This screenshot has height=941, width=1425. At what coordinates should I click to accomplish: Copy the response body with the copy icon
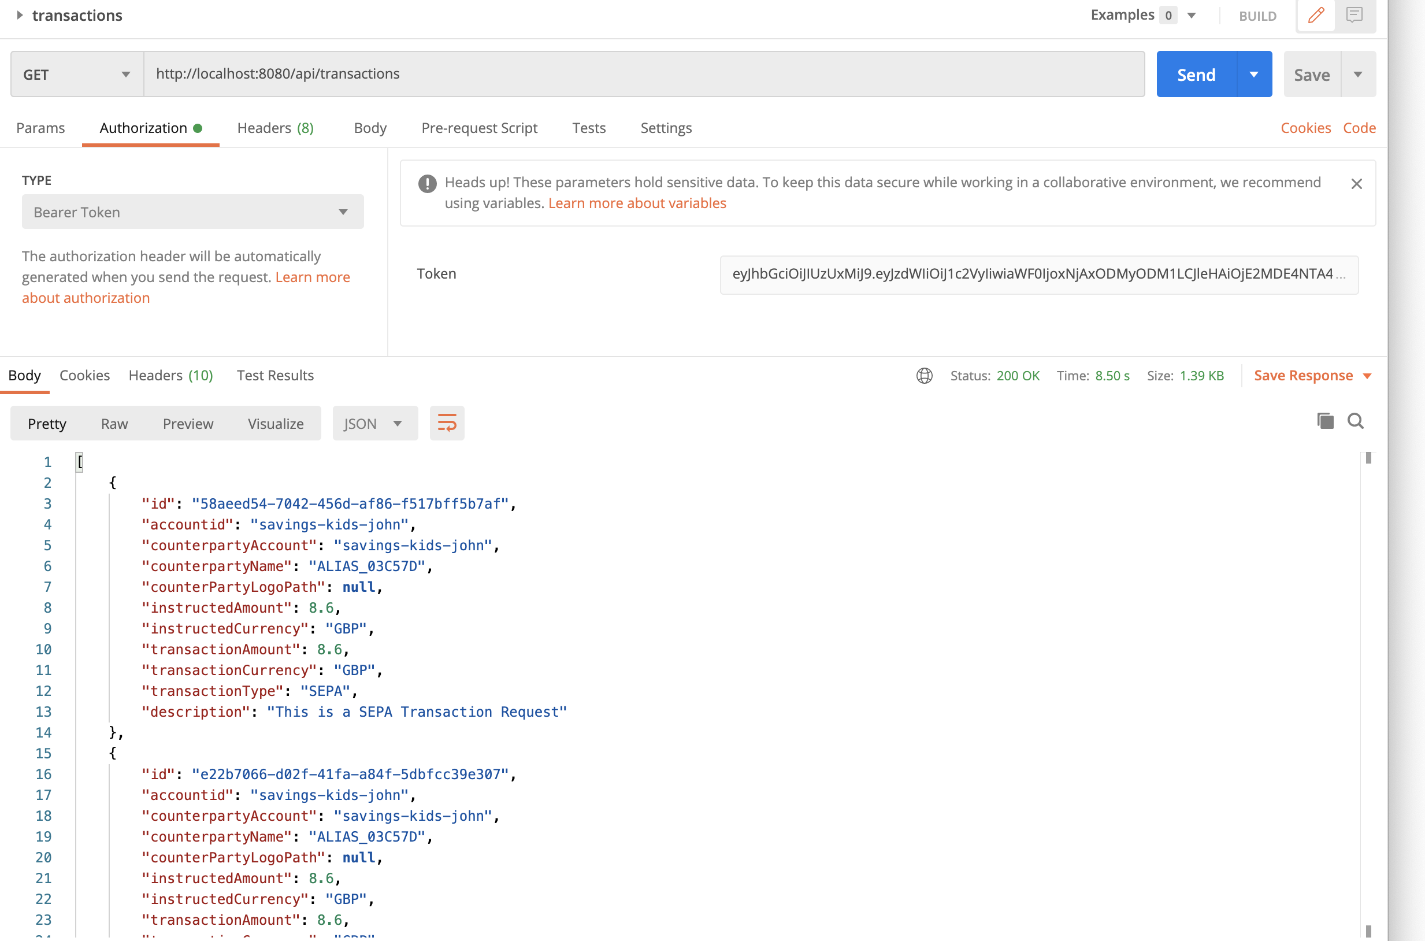pyautogui.click(x=1326, y=421)
